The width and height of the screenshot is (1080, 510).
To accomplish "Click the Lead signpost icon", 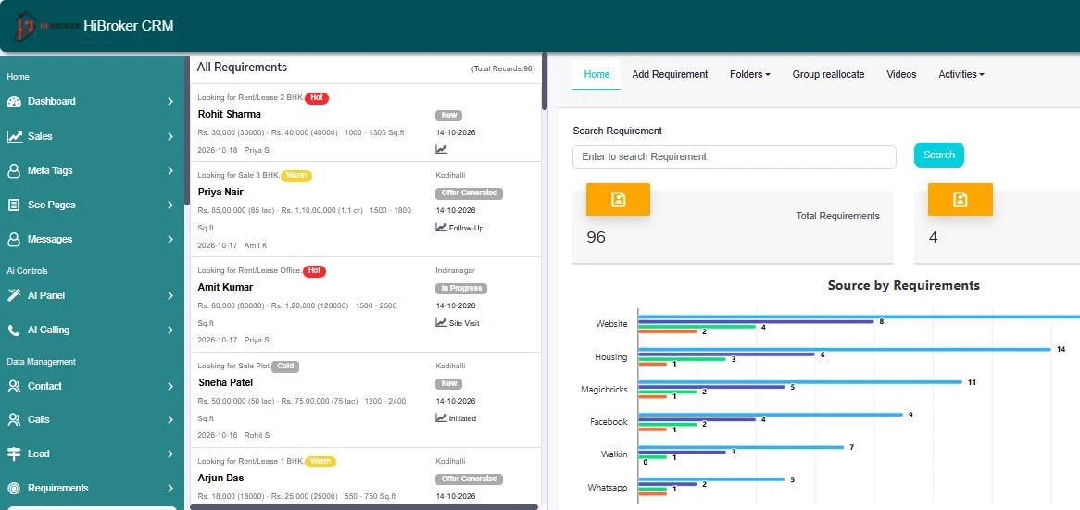I will coord(14,454).
